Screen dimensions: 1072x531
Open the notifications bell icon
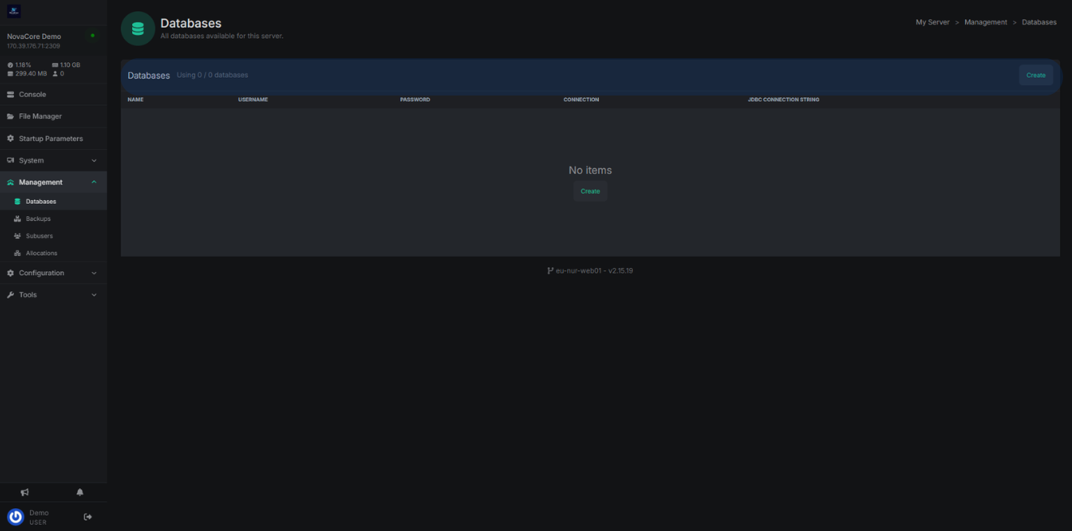(x=79, y=492)
